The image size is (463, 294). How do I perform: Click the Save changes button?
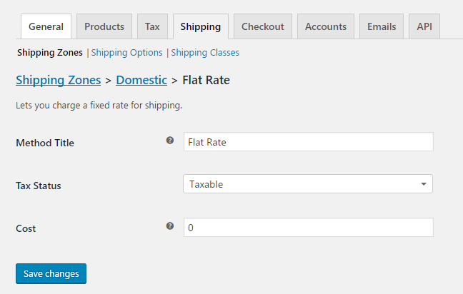point(51,273)
